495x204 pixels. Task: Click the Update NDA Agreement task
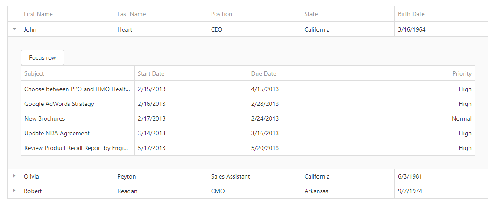click(x=57, y=133)
